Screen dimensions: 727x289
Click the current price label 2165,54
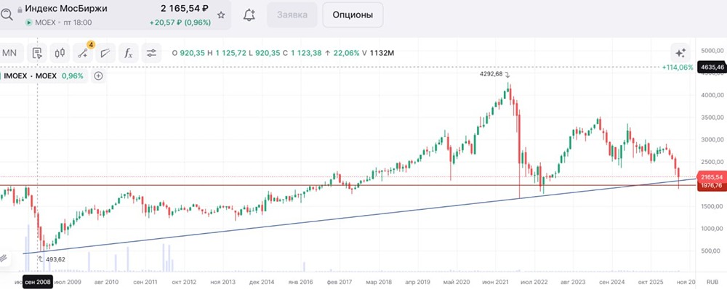point(712,177)
